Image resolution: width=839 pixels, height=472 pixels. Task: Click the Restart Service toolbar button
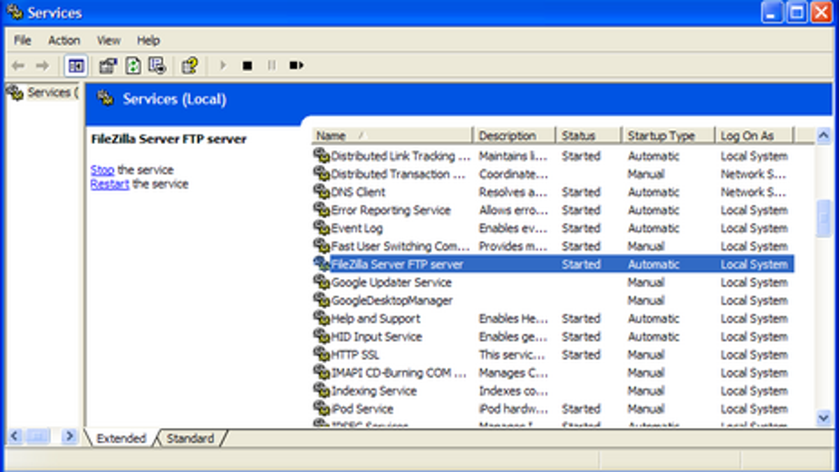tap(296, 66)
